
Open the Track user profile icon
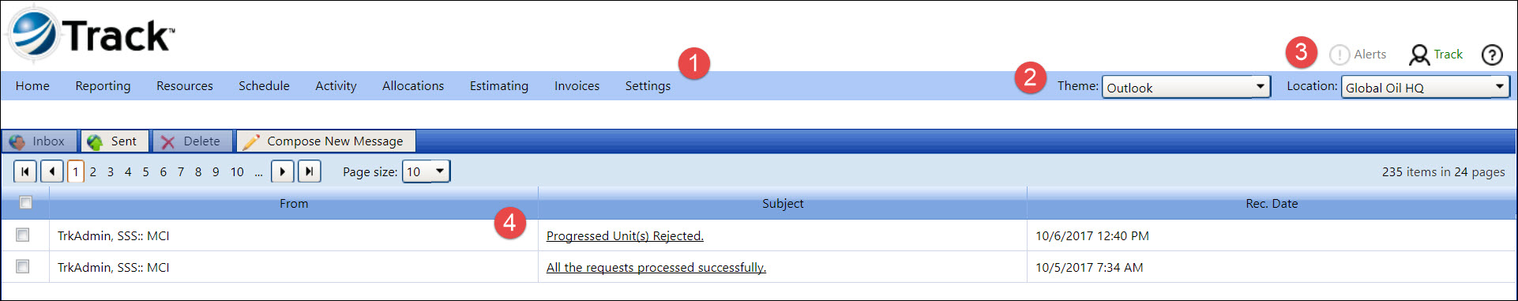pos(1418,55)
